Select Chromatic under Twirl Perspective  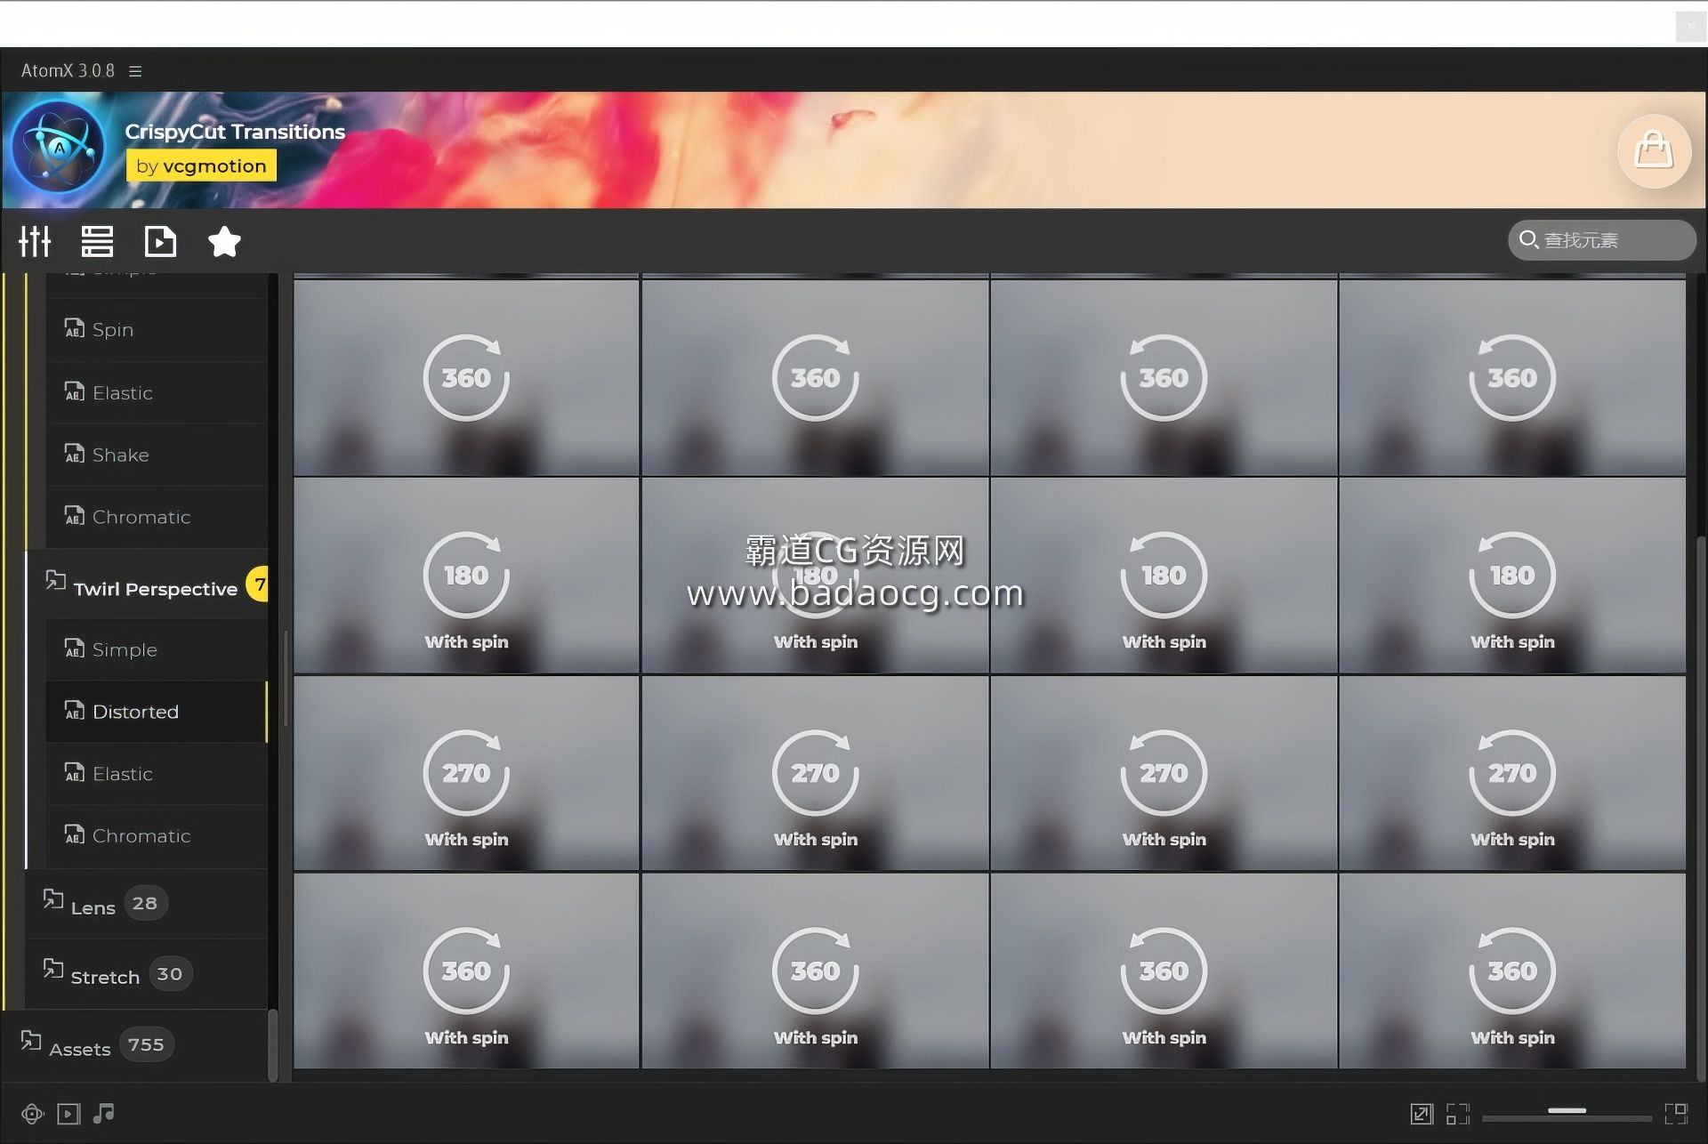click(157, 836)
